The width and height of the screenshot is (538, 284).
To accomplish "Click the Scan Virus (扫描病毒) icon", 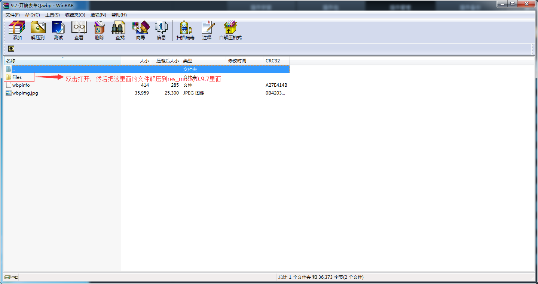I will pos(186,30).
